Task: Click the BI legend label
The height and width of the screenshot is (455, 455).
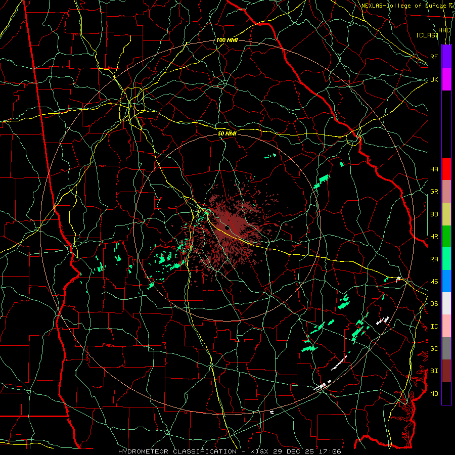Action: pyautogui.click(x=434, y=371)
